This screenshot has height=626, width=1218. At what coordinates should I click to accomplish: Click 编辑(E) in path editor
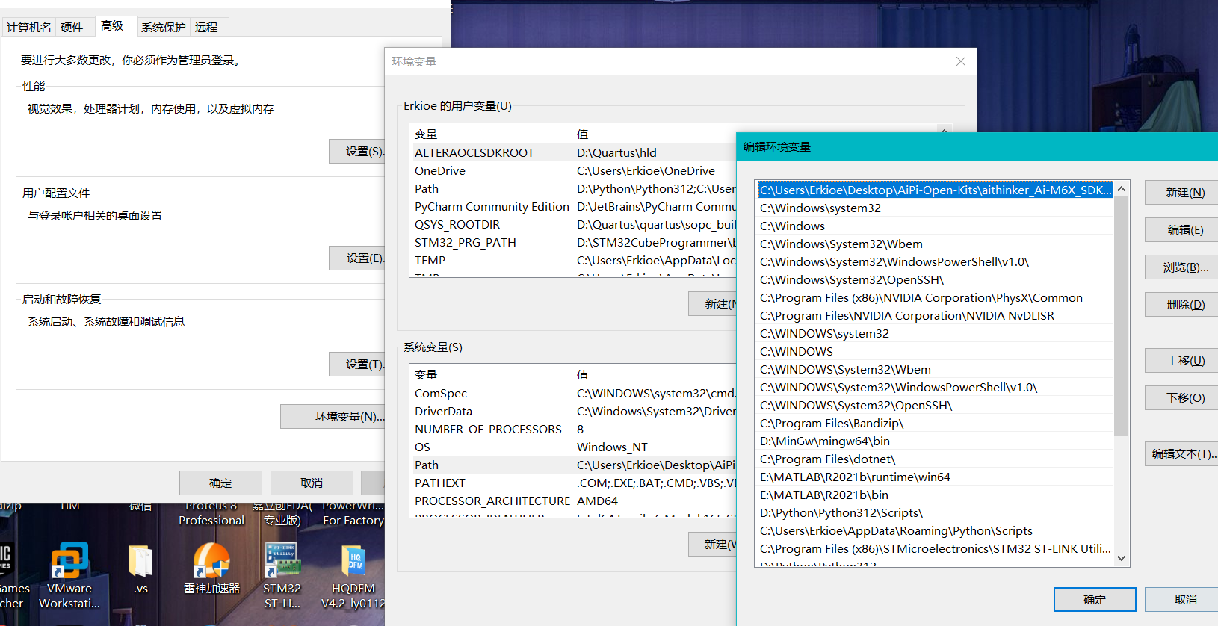[1183, 229]
